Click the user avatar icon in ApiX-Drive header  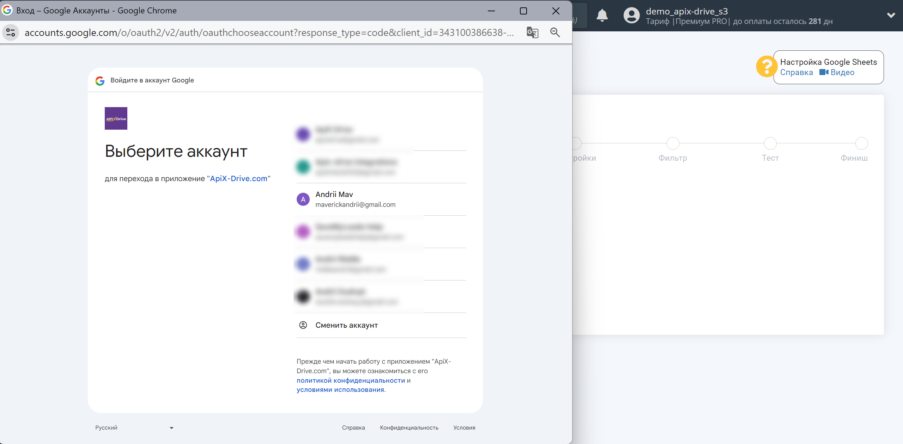(x=631, y=16)
